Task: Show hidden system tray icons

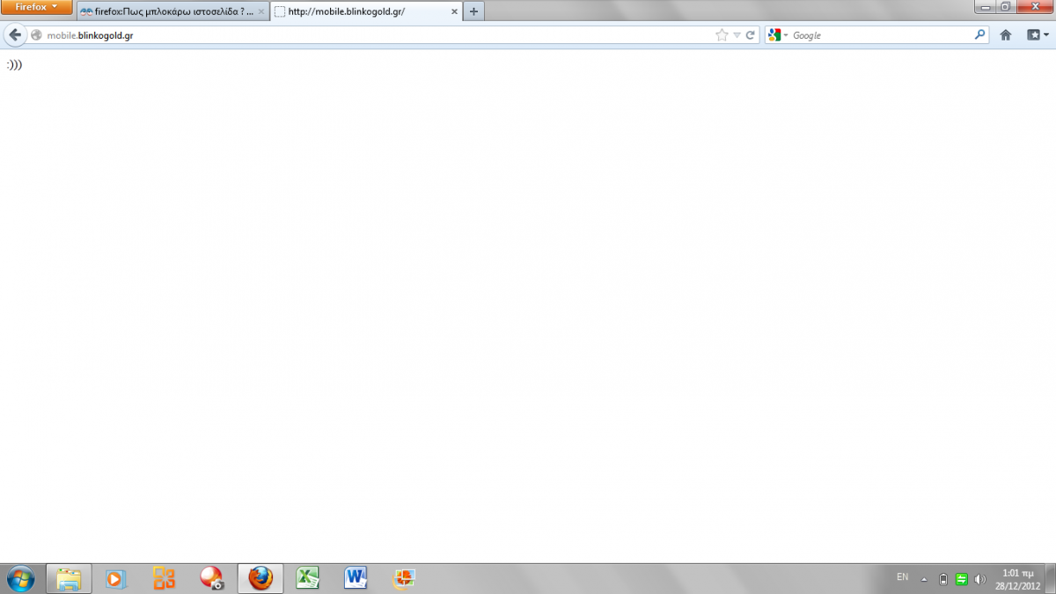Action: click(924, 579)
